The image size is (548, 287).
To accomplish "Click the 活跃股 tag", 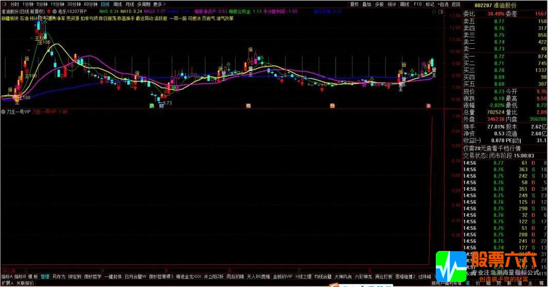I will click(x=161, y=18).
